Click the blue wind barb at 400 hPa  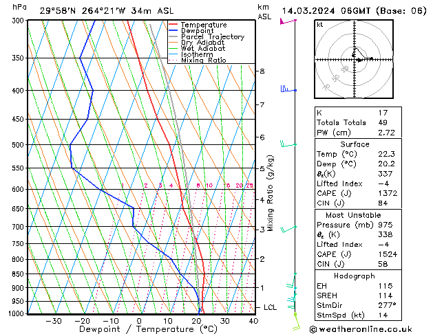coord(288,89)
